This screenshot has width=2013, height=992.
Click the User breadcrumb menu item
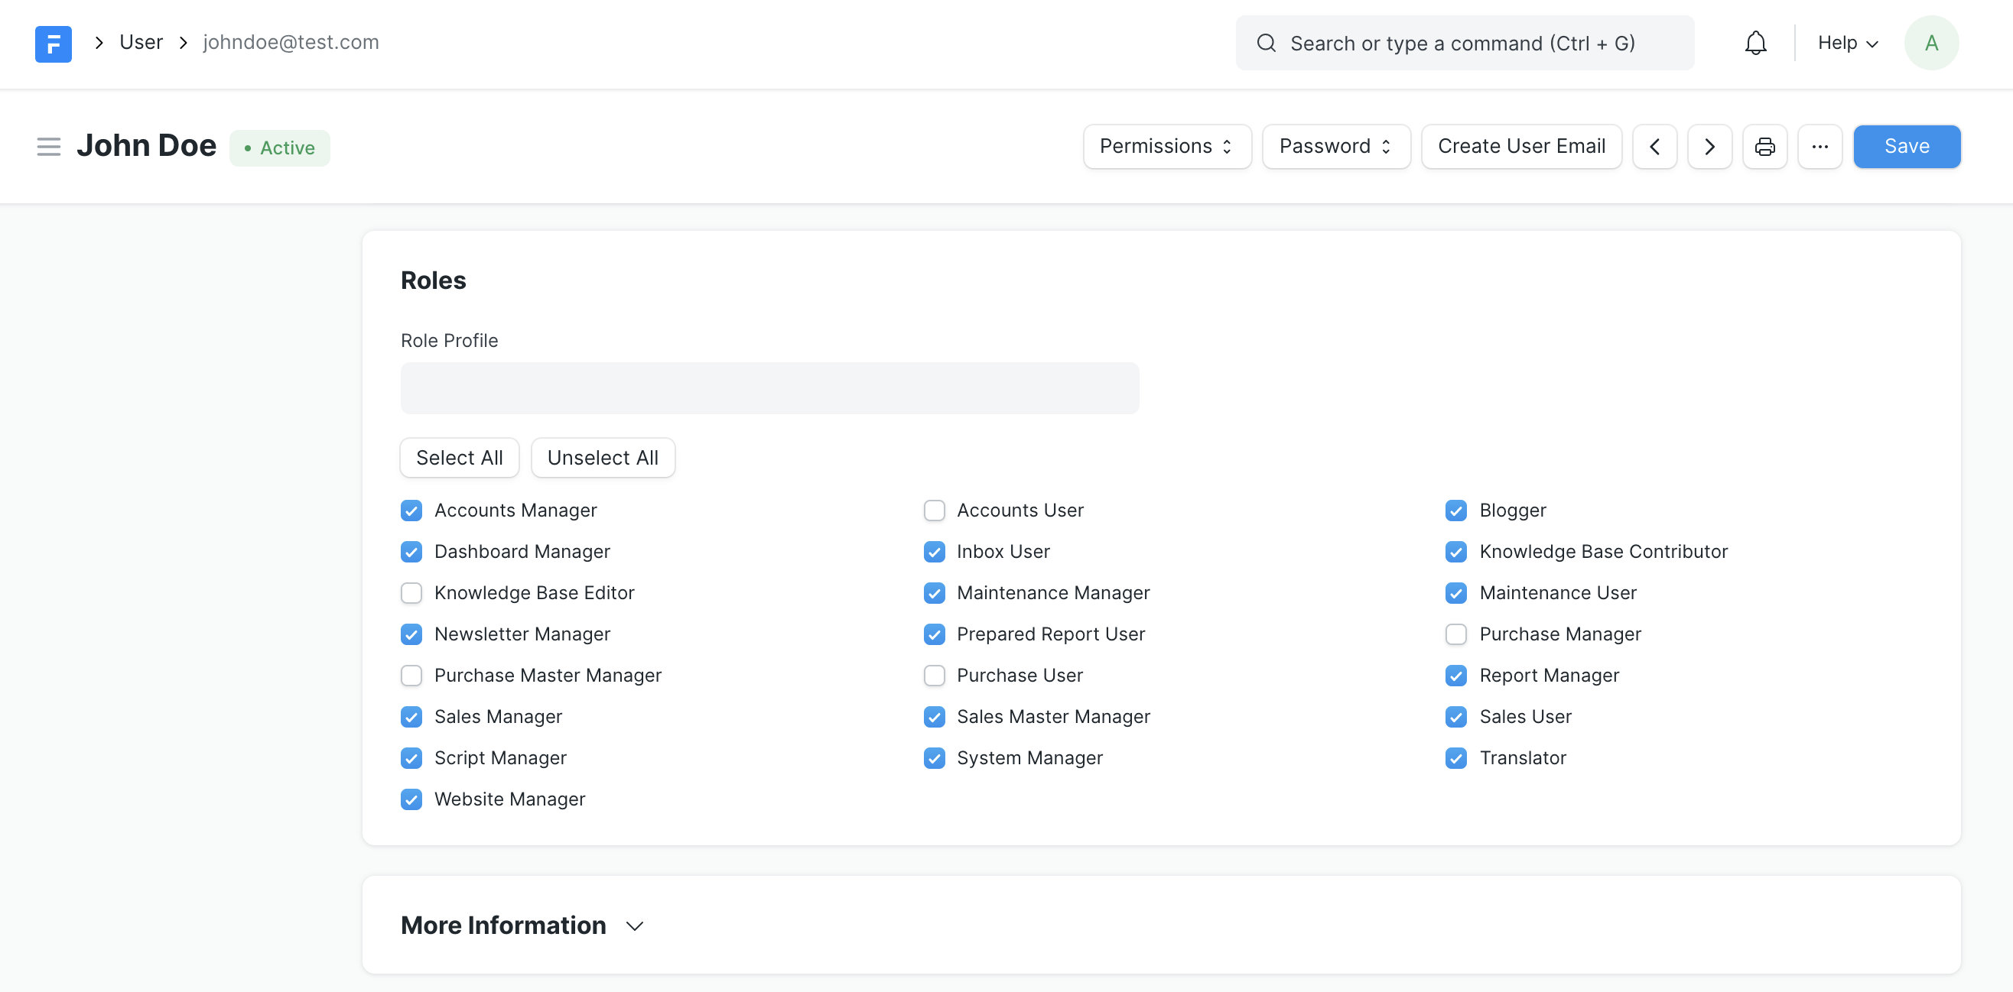coord(140,41)
